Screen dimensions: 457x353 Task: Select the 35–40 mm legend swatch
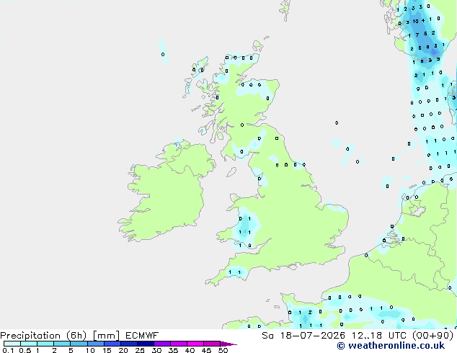[179, 344]
